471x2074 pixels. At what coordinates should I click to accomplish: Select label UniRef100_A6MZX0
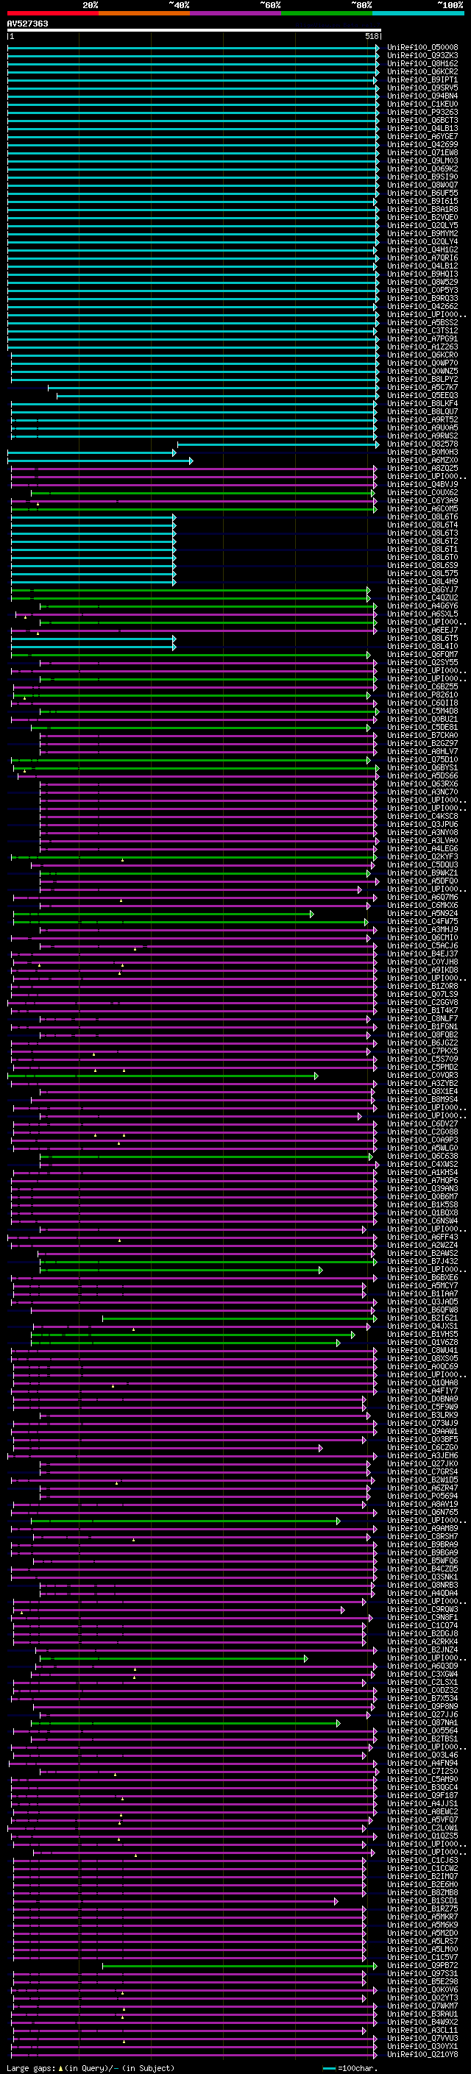pos(422,460)
